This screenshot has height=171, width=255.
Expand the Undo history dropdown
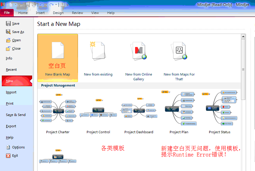click(x=46, y=5)
